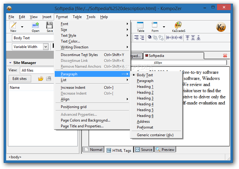
Task: Expand the Size submenu
Action: [92, 30]
